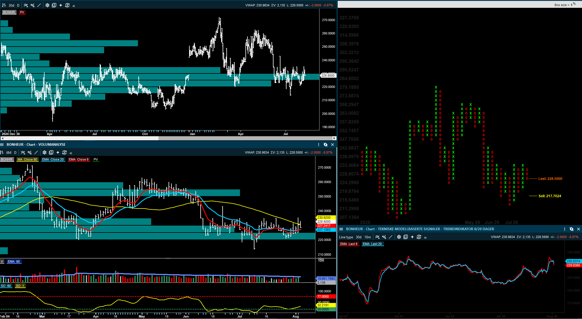The height and width of the screenshot is (319, 582).
Task: Click TRENDINDIKATOR 8/20 DAGER window title
Action: (x=420, y=229)
